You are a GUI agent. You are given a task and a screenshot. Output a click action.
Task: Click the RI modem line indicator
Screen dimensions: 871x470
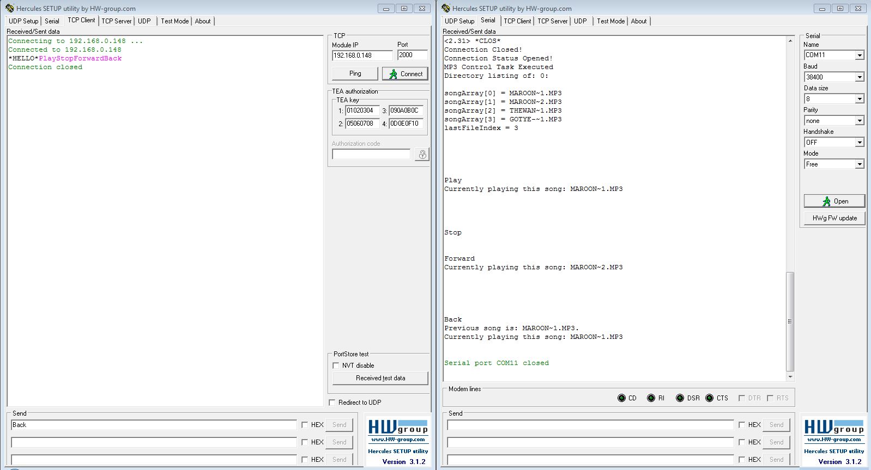coord(651,398)
